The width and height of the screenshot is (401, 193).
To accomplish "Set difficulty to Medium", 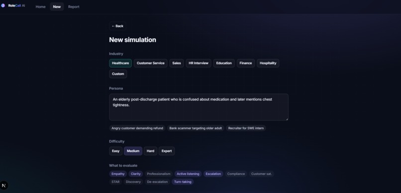I will pyautogui.click(x=133, y=151).
